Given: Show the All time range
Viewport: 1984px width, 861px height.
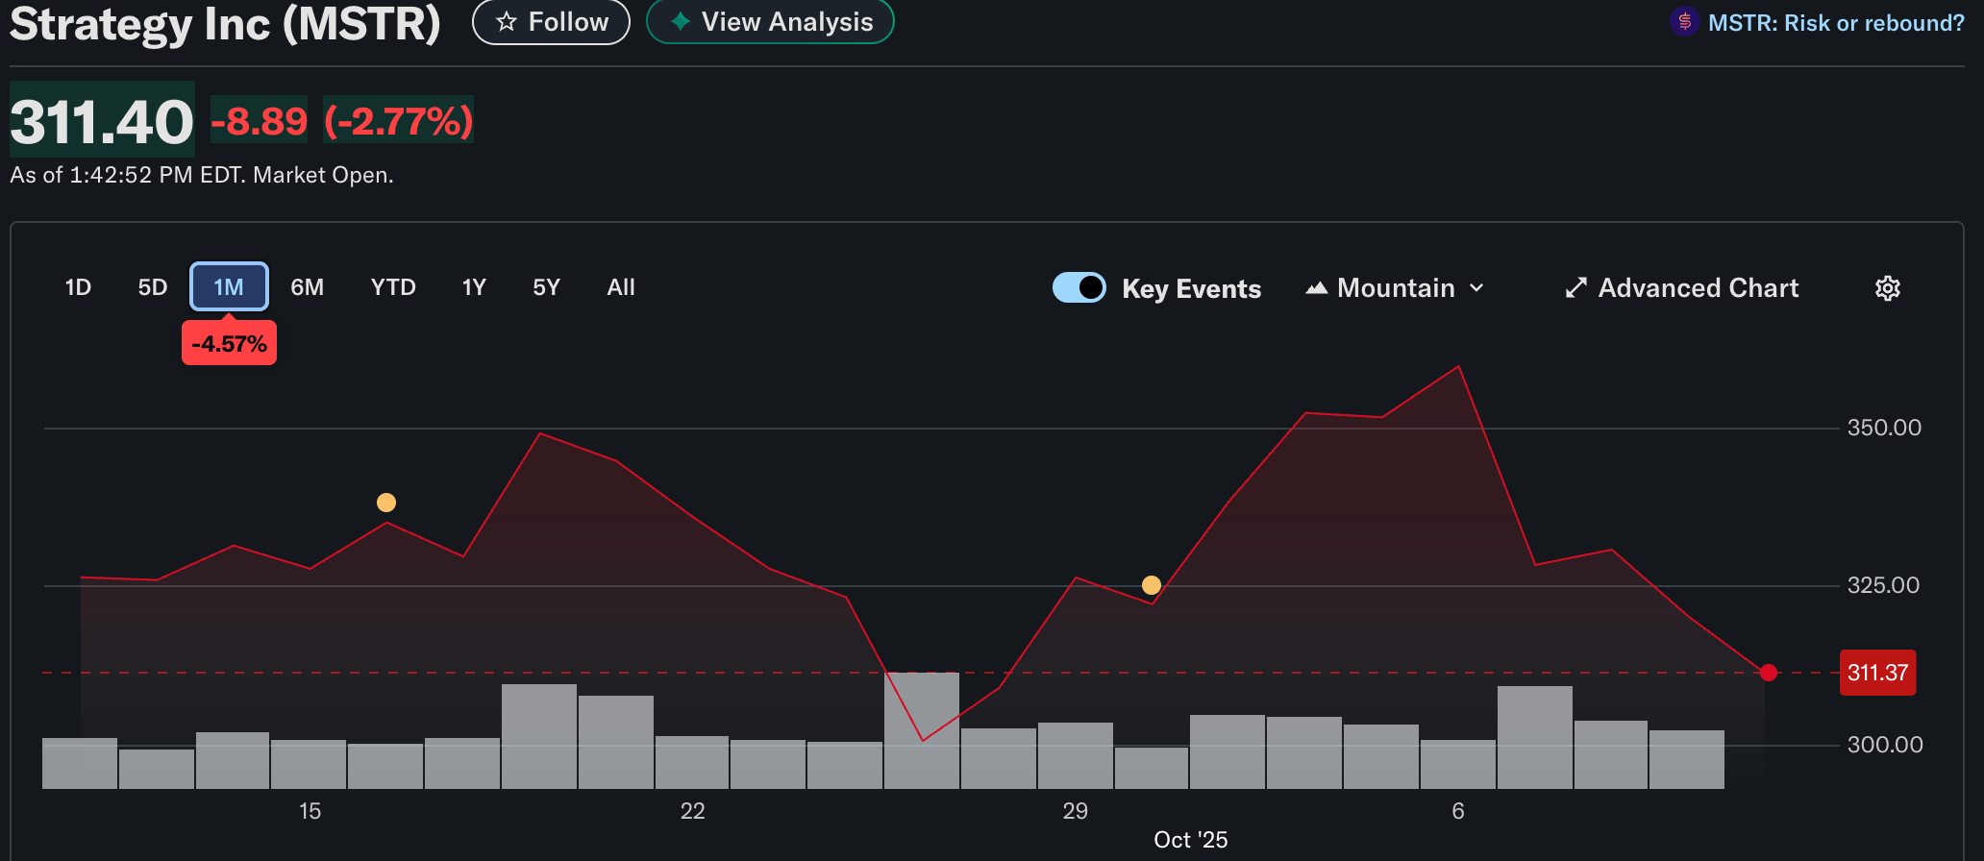Looking at the screenshot, I should (621, 287).
